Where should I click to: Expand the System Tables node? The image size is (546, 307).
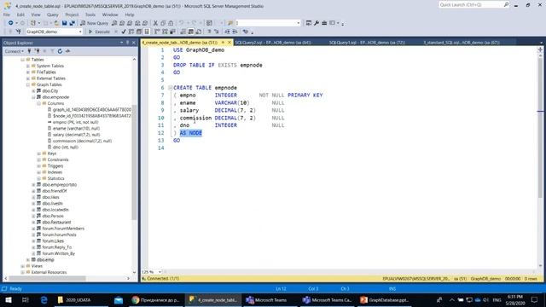(x=28, y=66)
